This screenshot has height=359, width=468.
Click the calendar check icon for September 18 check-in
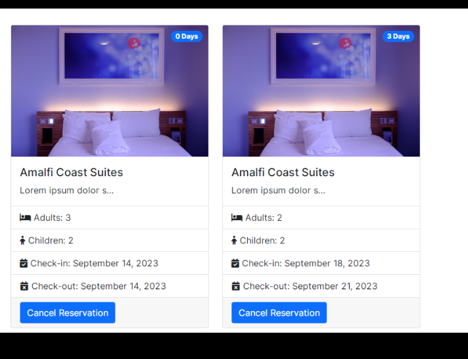(235, 264)
